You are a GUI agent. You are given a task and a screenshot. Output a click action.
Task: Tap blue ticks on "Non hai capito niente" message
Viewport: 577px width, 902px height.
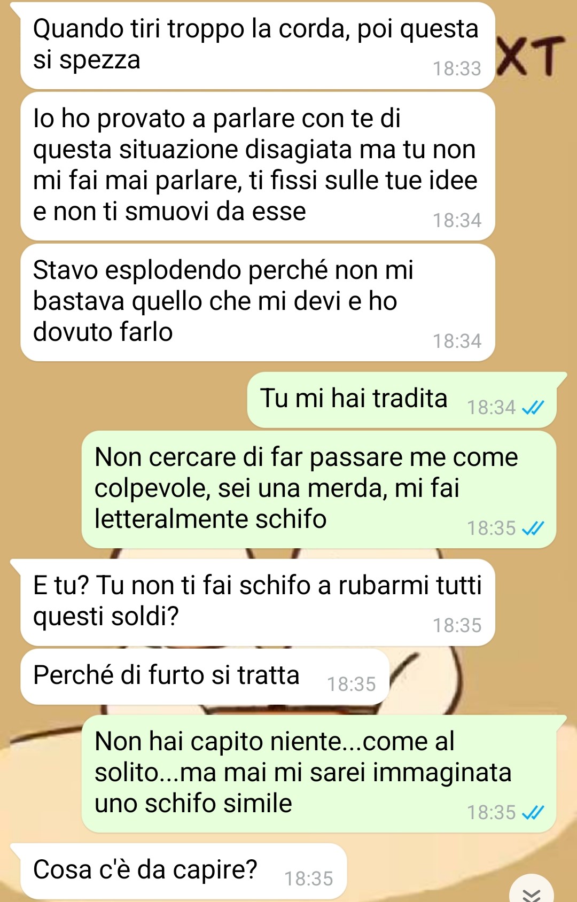click(533, 813)
